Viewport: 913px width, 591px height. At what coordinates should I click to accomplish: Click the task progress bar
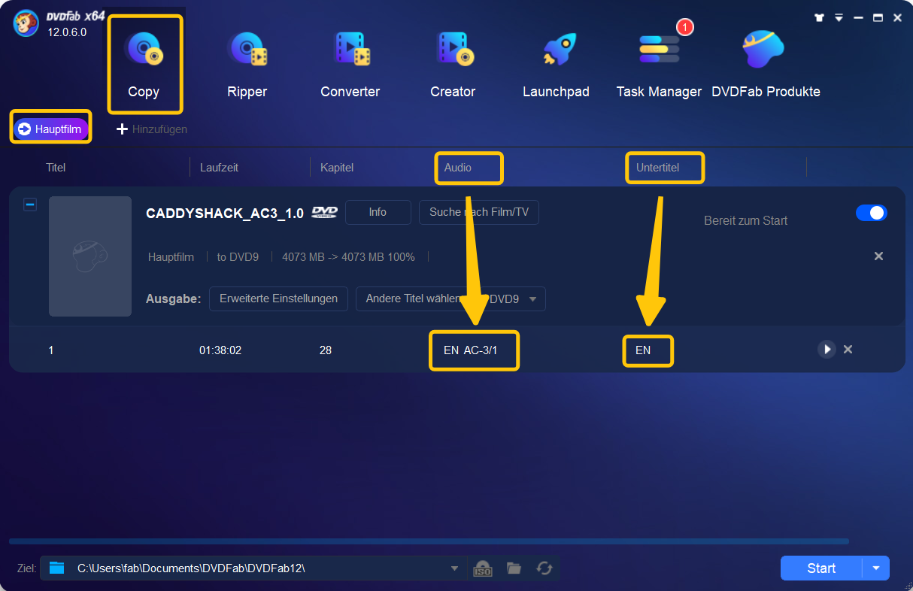pos(429,541)
